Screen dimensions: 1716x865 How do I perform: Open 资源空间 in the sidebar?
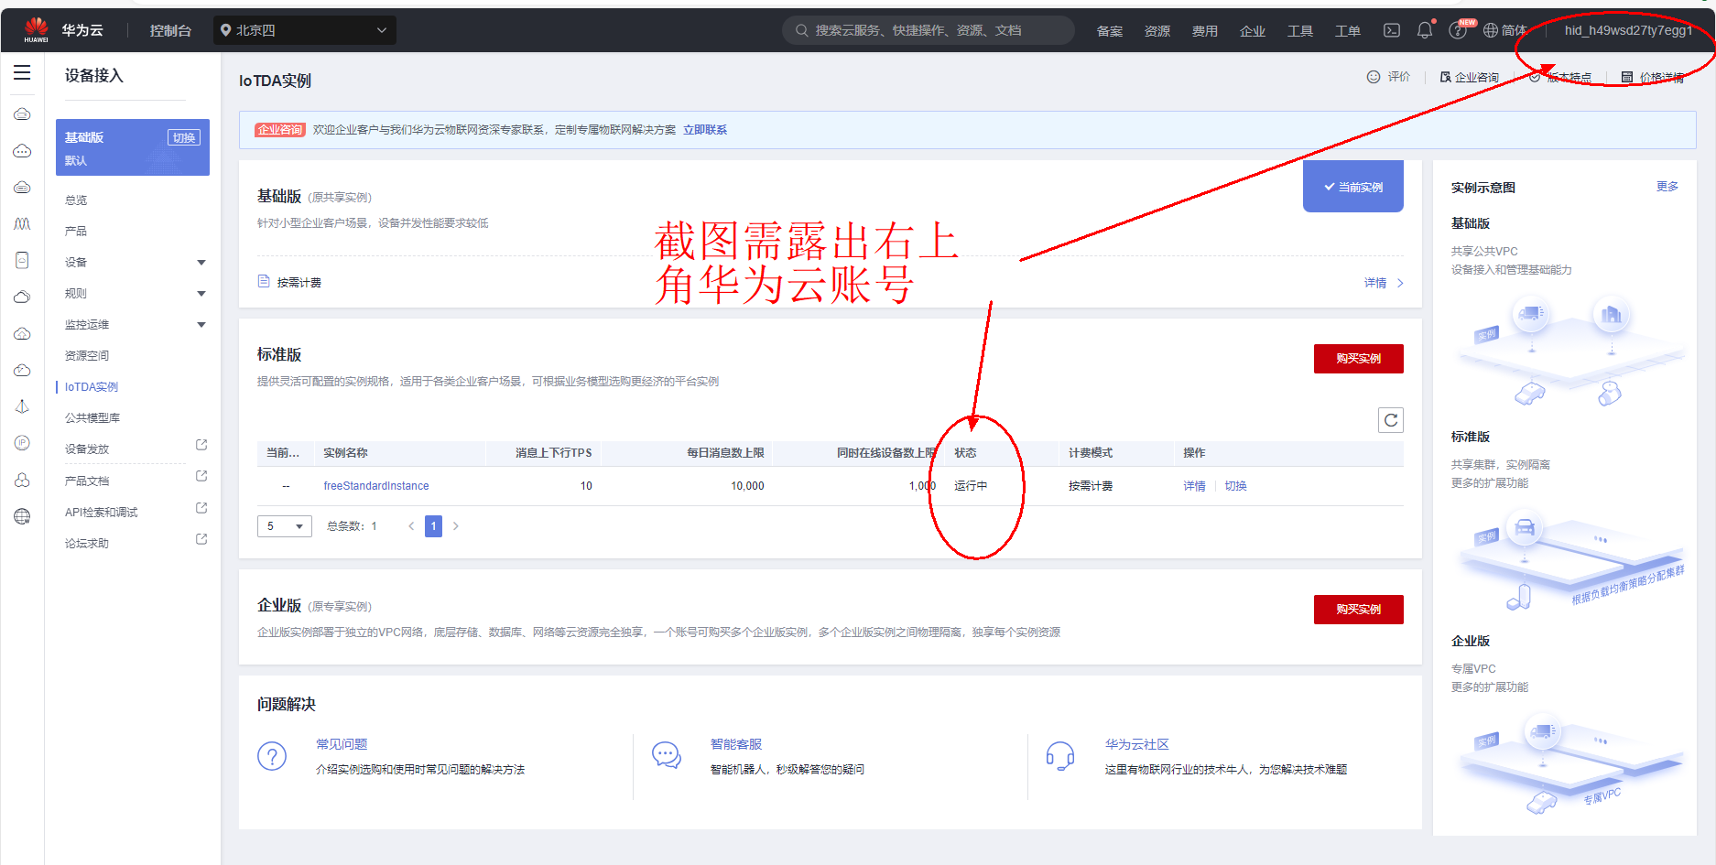87,356
